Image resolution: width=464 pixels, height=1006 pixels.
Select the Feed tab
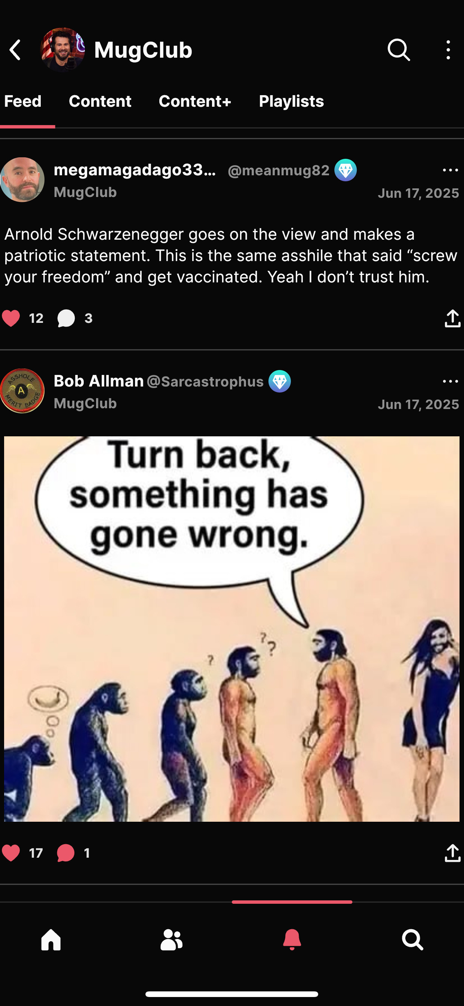[x=22, y=101]
